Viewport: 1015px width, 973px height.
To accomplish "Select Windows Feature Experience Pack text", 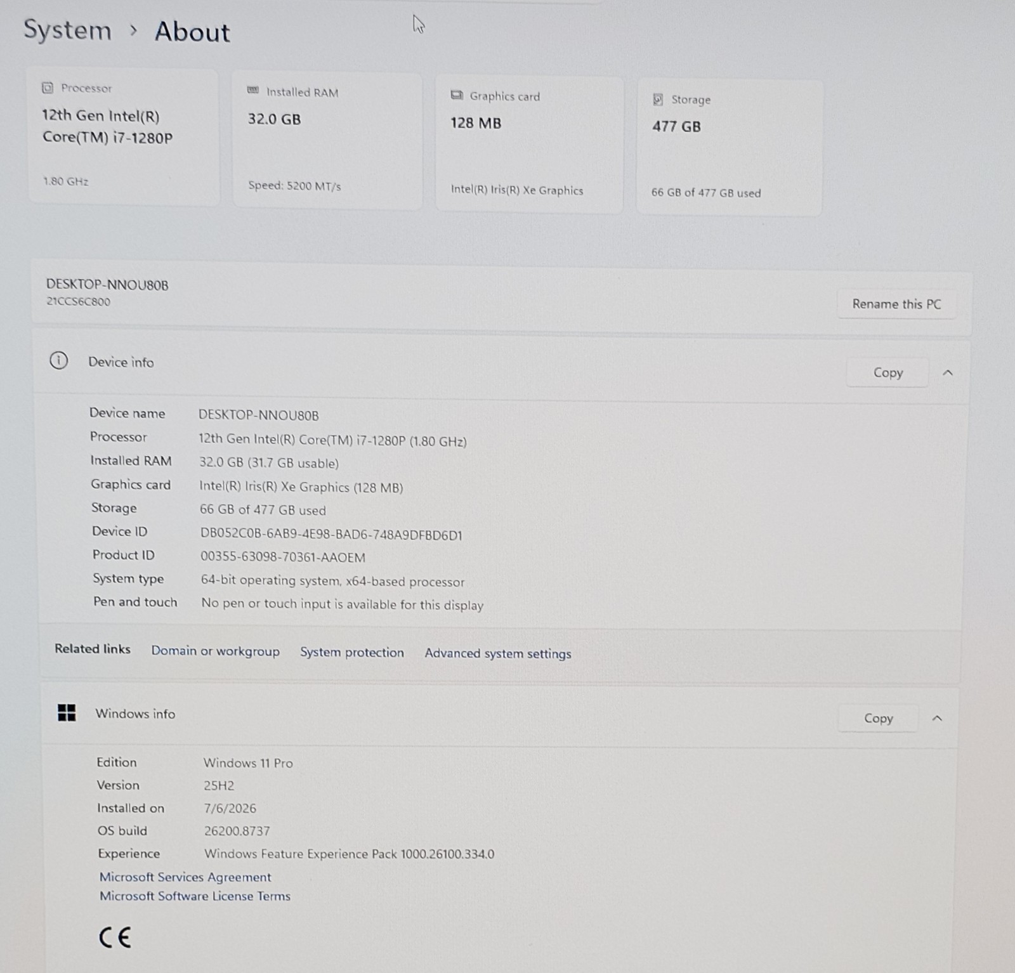I will 350,854.
